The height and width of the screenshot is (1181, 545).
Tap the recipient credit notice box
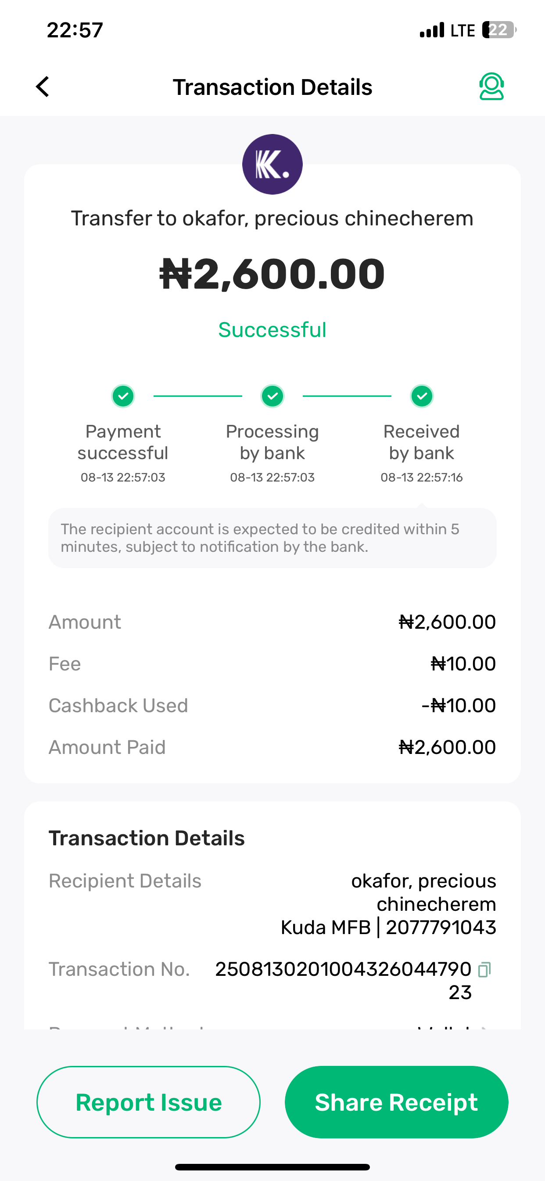tap(272, 538)
